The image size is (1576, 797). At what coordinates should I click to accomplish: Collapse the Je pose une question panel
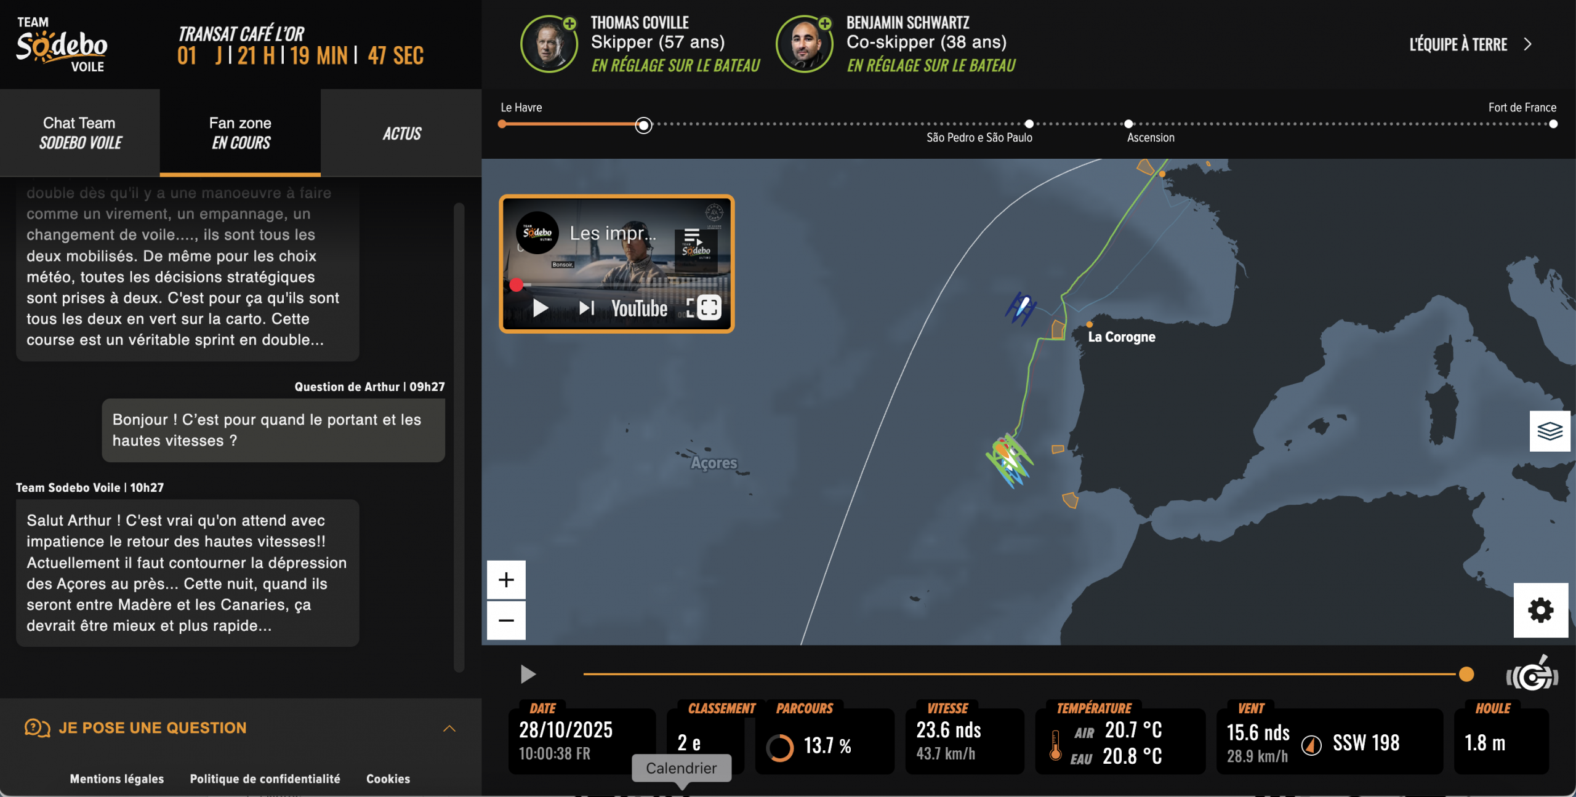point(449,728)
